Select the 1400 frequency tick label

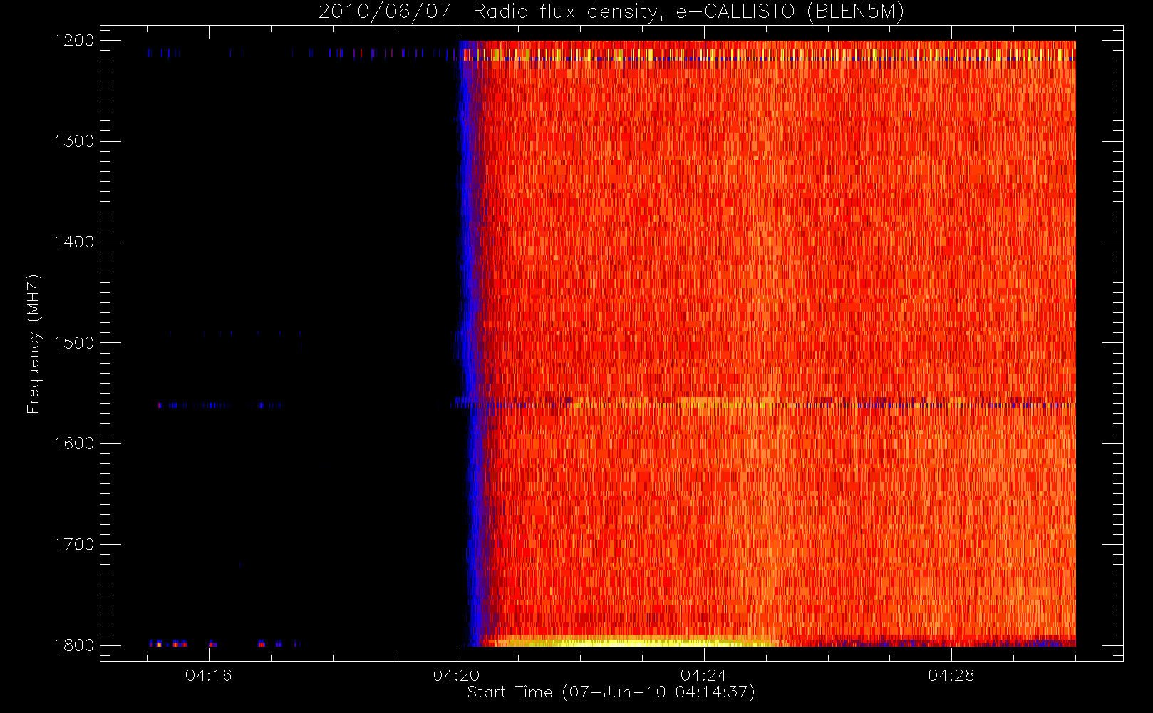[74, 242]
